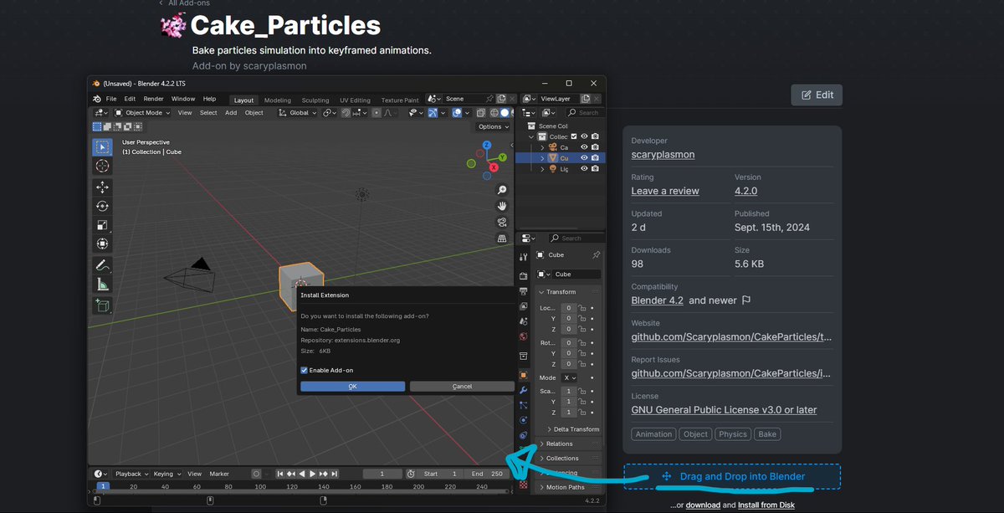This screenshot has width=1004, height=513.
Task: Open the Render menu in Blender
Action: click(153, 99)
